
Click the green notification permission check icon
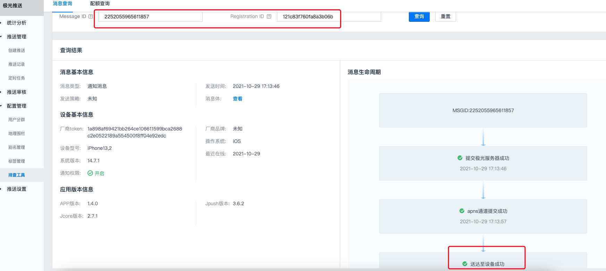pyautogui.click(x=90, y=173)
